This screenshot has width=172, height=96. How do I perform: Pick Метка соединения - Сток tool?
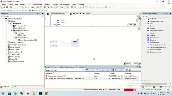158,47
